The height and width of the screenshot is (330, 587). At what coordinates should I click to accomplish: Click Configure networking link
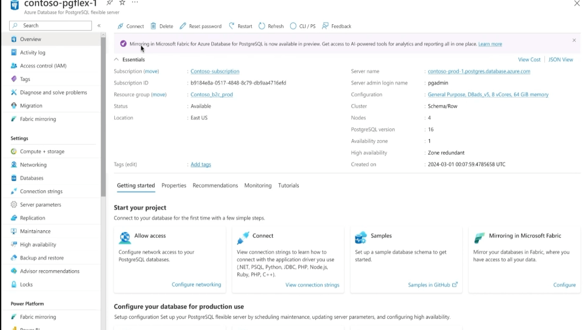click(x=196, y=284)
